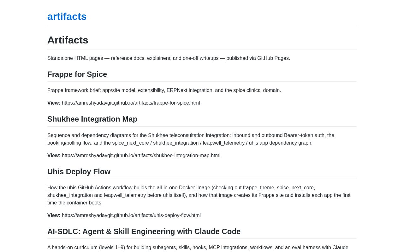Open the blue artifacts site title link
404x252 pixels.
[67, 16]
